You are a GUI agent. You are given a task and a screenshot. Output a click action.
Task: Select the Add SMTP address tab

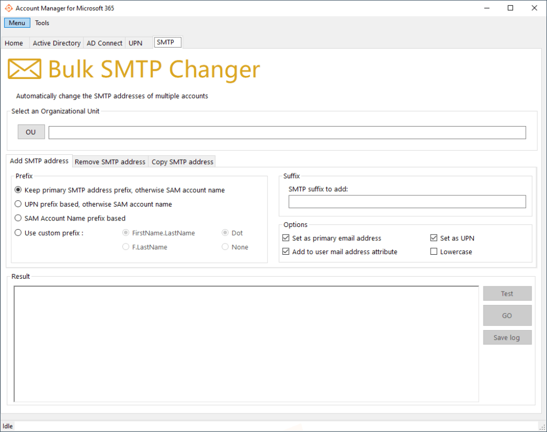coord(39,161)
